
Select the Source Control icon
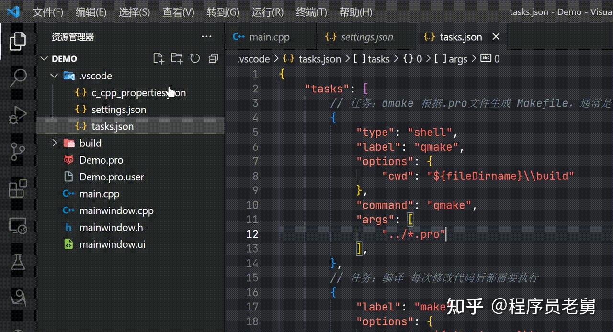18,152
